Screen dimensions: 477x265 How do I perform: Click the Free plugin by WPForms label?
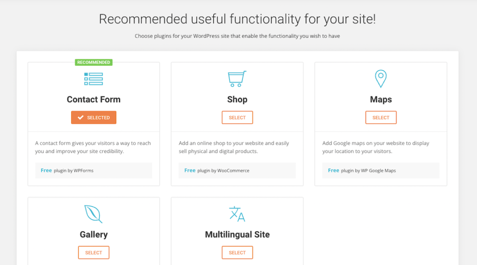point(67,171)
